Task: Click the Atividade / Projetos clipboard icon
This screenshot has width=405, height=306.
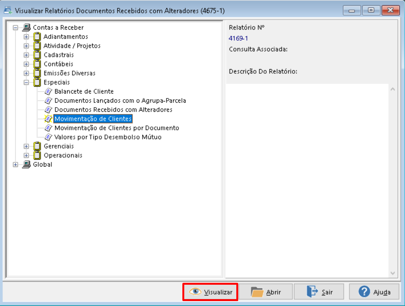Action: (x=37, y=46)
